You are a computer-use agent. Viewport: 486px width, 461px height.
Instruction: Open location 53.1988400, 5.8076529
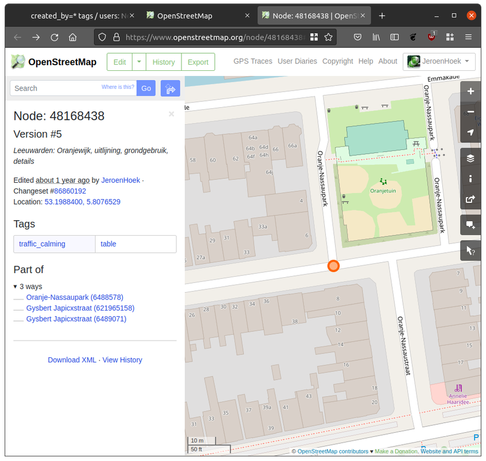coord(82,202)
